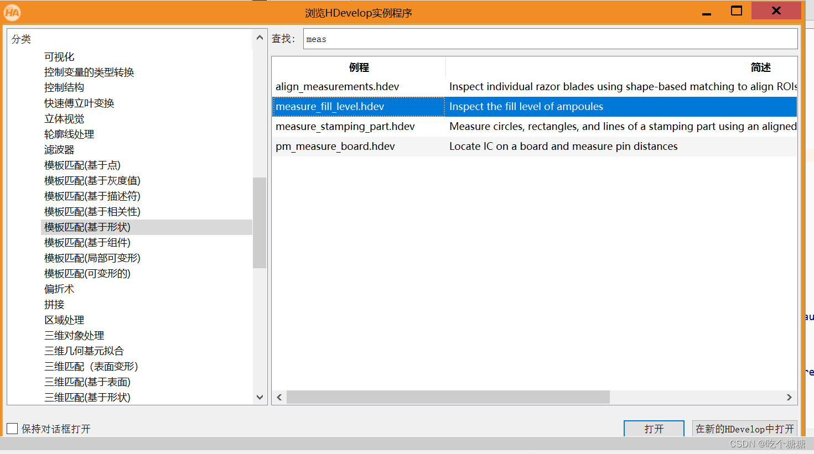Image resolution: width=814 pixels, height=454 pixels.
Task: Click the 查找 search input field
Action: [550, 39]
